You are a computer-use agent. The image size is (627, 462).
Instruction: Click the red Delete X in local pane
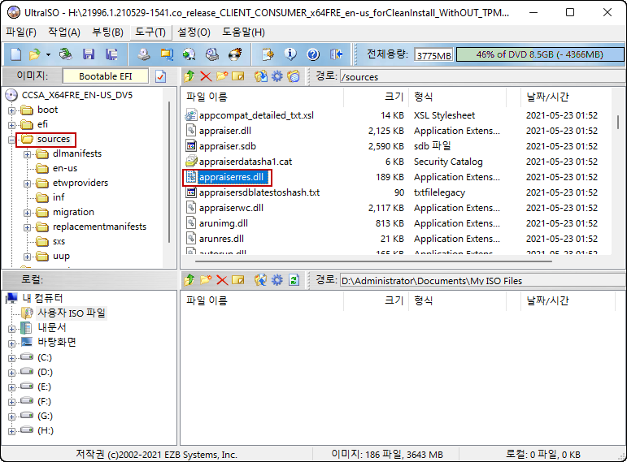222,280
